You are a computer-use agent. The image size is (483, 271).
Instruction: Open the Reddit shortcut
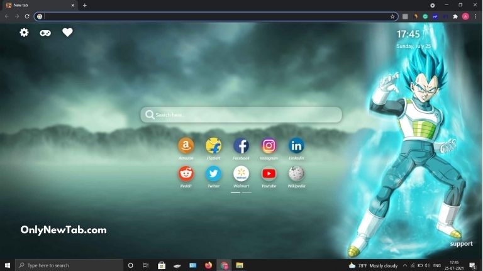tap(186, 174)
